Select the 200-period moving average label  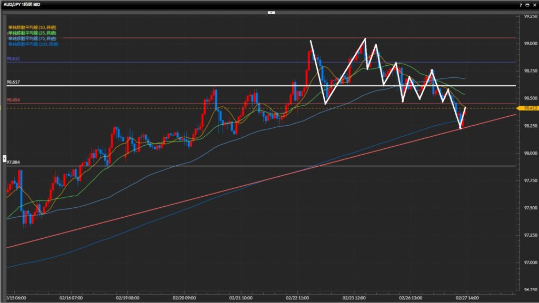[33, 44]
